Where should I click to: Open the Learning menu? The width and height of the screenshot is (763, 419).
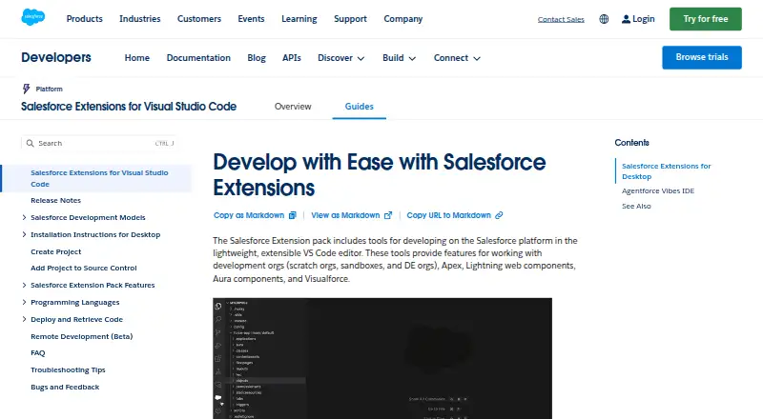(299, 19)
